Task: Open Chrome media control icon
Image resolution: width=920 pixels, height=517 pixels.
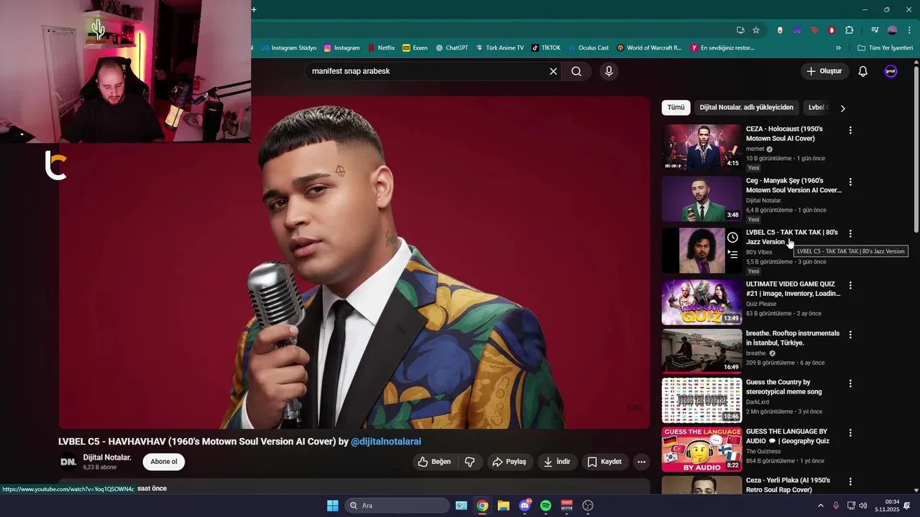Action: [875, 30]
